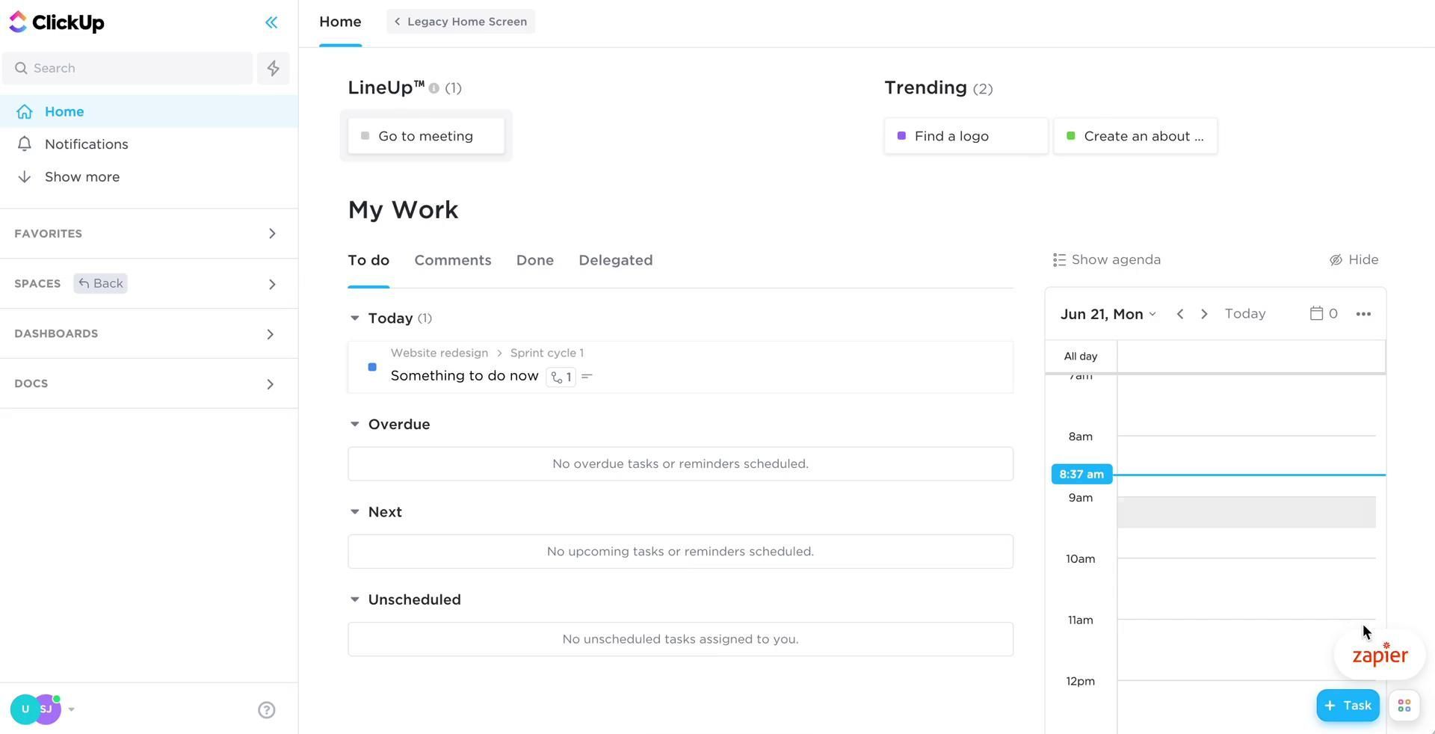Switch to the Comments tab

pyautogui.click(x=452, y=260)
